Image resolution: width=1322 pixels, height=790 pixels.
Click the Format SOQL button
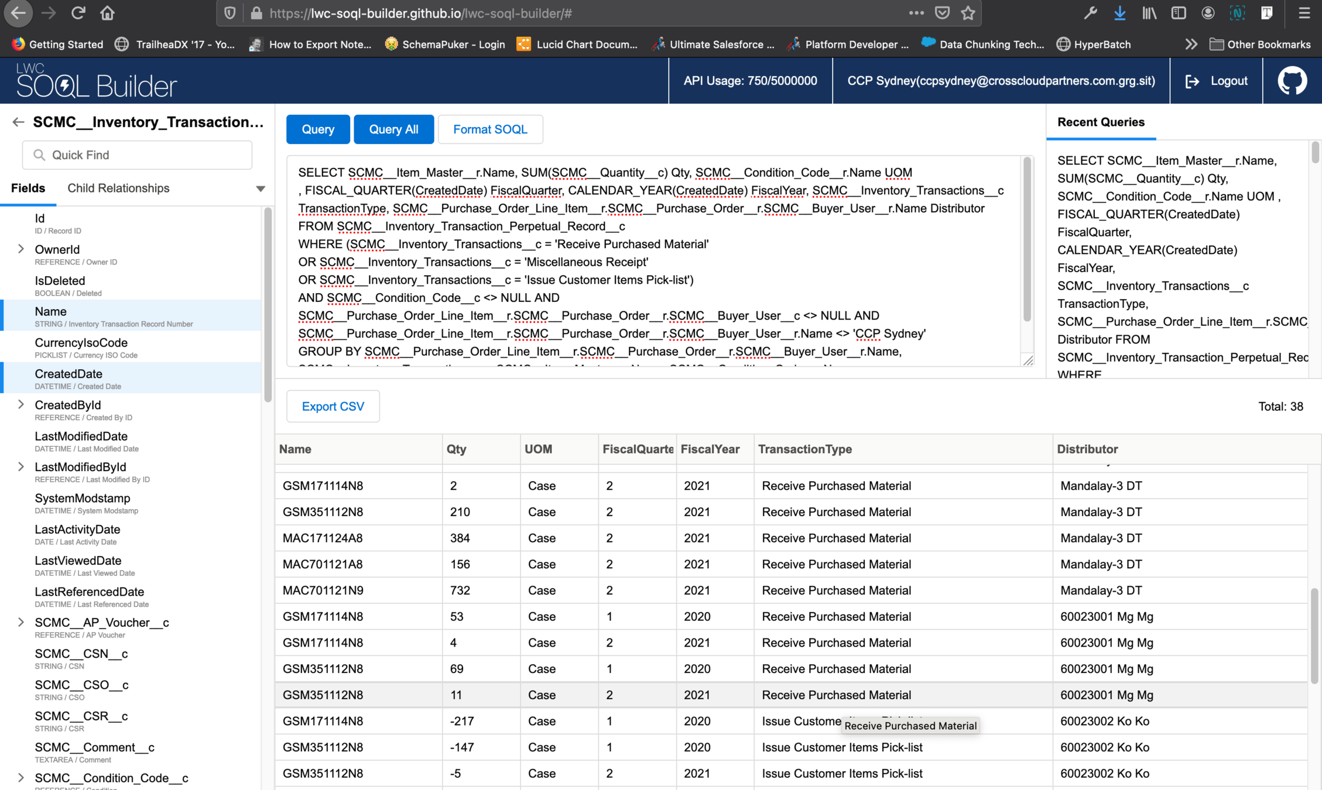(x=490, y=129)
